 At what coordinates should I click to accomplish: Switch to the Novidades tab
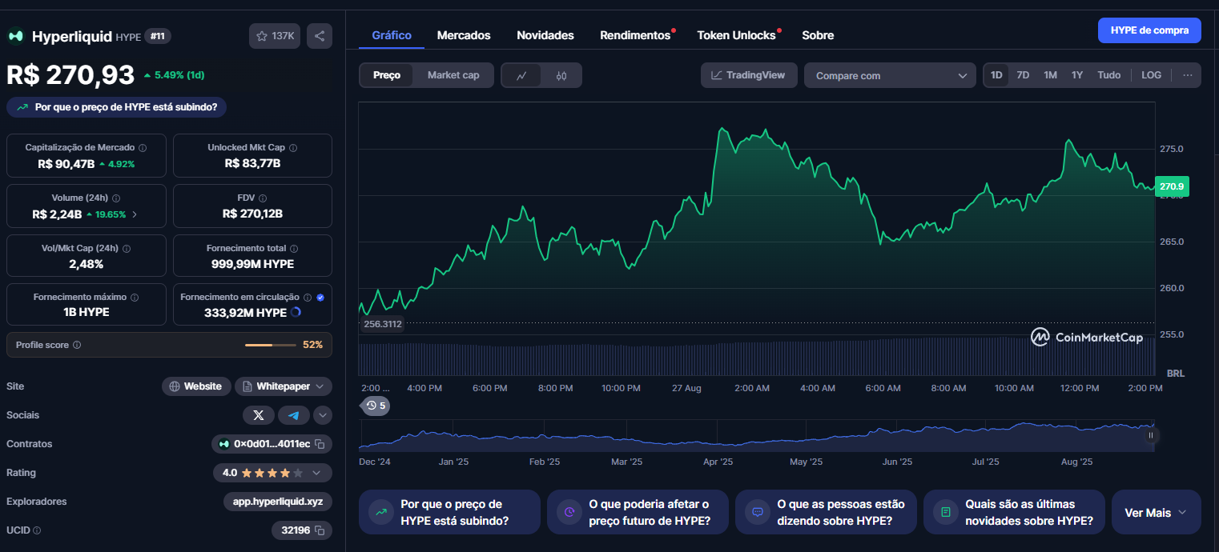coord(545,35)
